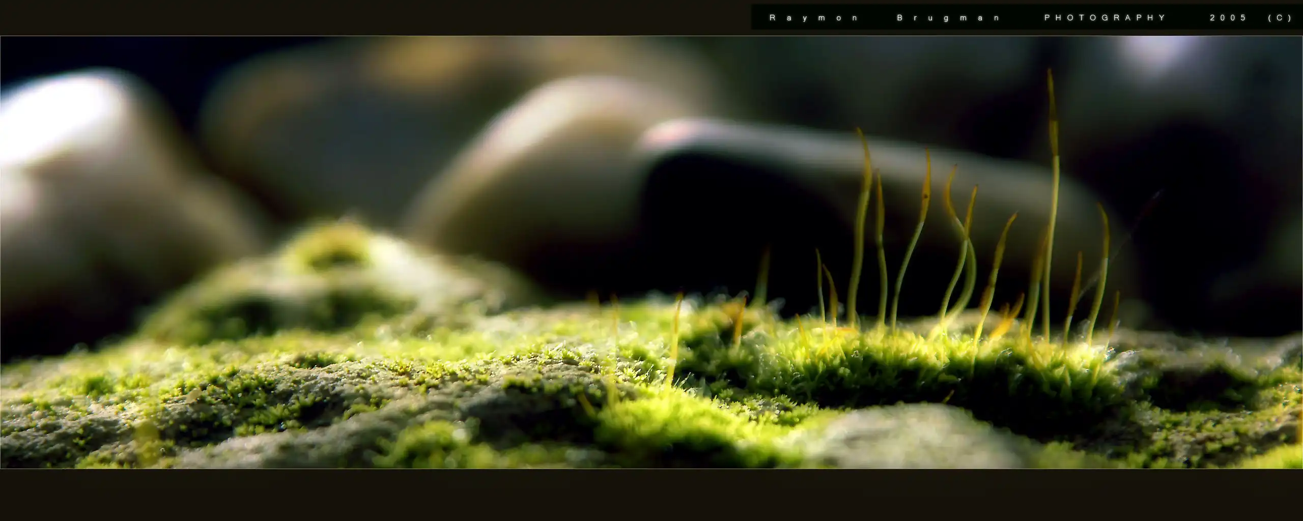This screenshot has width=1303, height=521.
Task: Click the "PHOTOGRAPHY" word in the top bar
Action: [x=1104, y=18]
